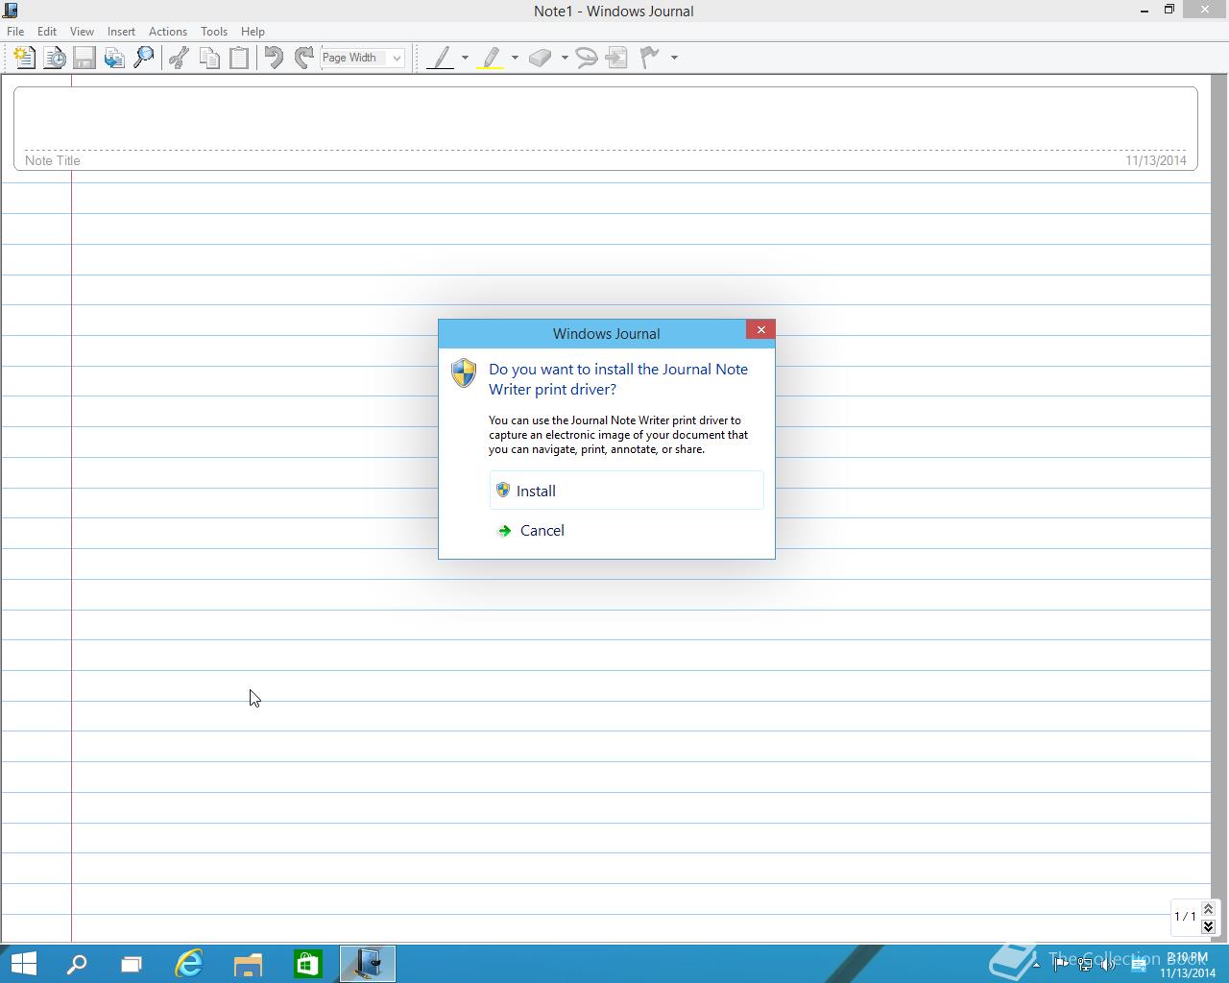Select the Lasso Selection tool
This screenshot has width=1229, height=983.
coord(587,58)
